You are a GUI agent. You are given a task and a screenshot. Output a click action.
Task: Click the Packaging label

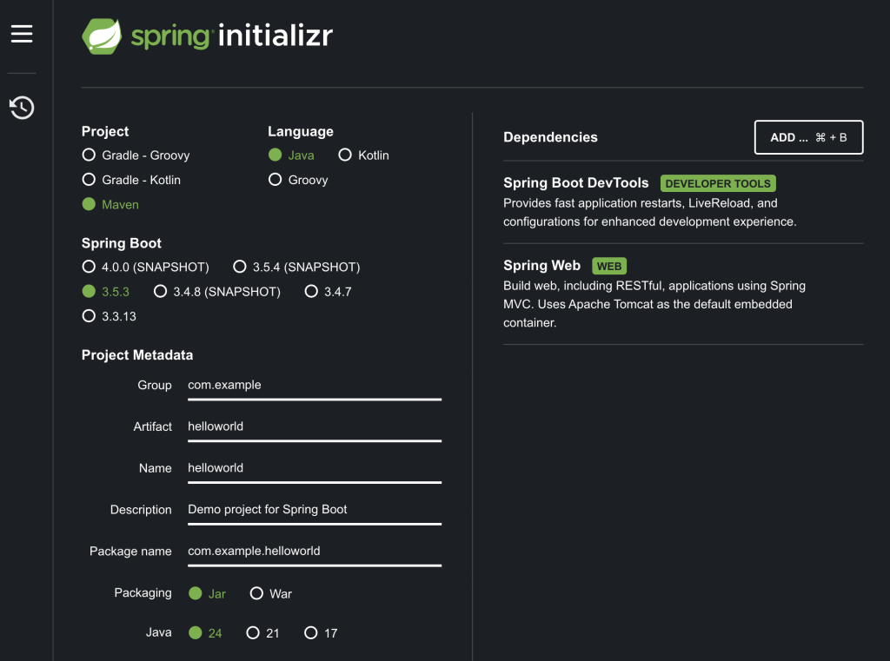[143, 593]
